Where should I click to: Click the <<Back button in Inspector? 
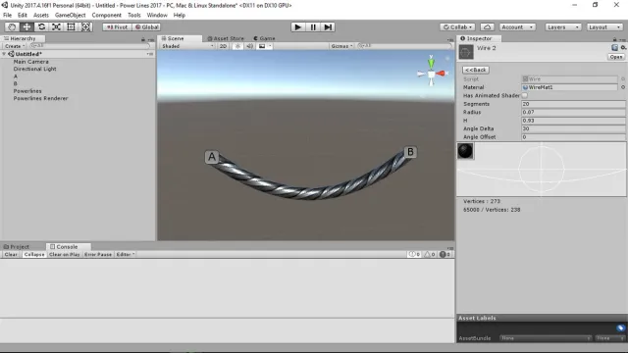click(476, 70)
